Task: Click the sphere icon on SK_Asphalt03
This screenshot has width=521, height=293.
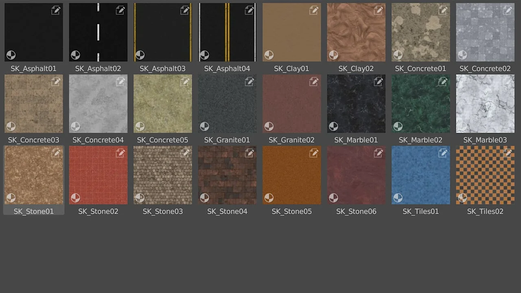Action: (x=140, y=55)
